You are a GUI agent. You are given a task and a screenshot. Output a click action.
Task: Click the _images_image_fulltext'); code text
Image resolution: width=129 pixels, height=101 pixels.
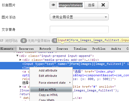click(x=96, y=90)
